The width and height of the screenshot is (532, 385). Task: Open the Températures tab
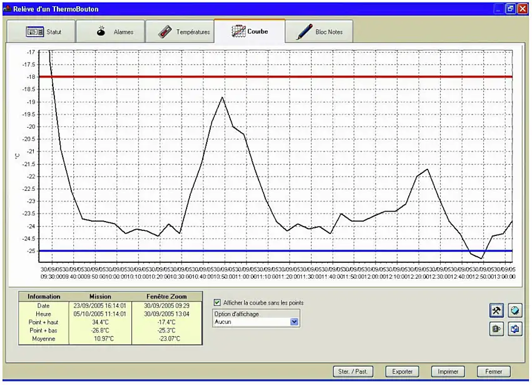180,32
